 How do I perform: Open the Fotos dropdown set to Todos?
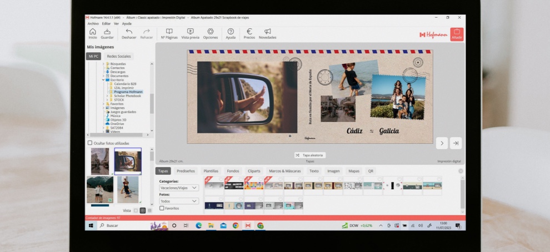tap(179, 201)
